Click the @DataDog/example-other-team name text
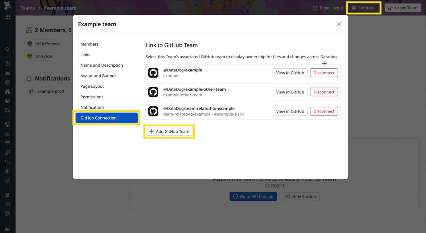The width and height of the screenshot is (426, 233). tap(194, 89)
